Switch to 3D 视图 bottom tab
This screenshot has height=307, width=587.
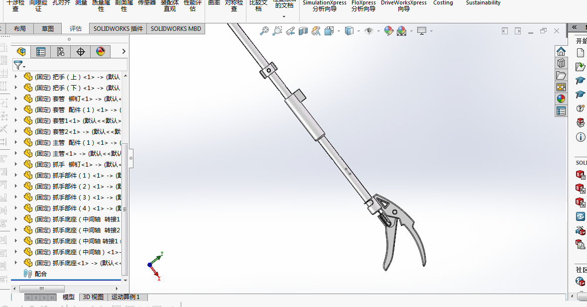pyautogui.click(x=93, y=297)
